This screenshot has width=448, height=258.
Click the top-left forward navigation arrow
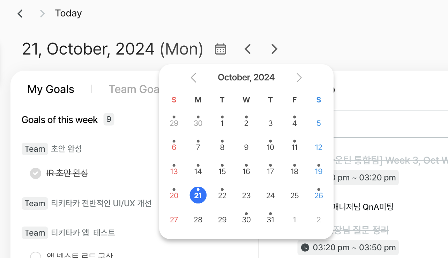(43, 14)
